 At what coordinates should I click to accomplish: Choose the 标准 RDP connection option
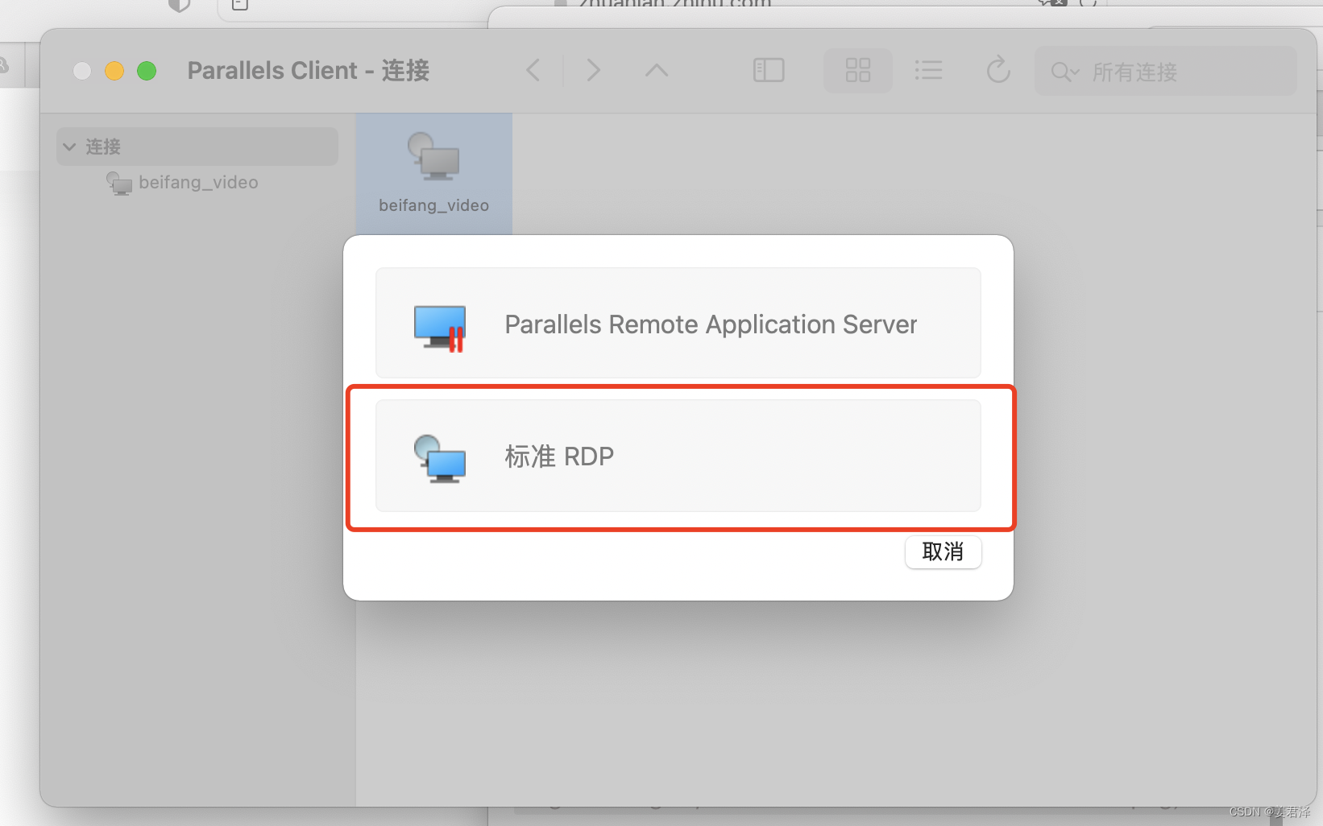(678, 456)
